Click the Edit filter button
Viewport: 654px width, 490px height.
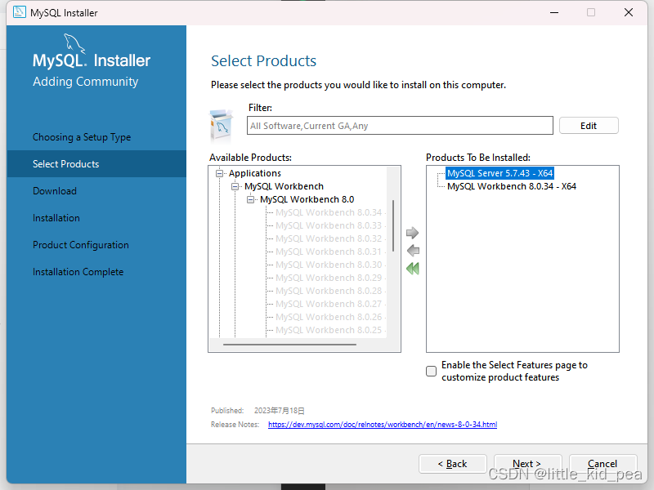pyautogui.click(x=589, y=126)
